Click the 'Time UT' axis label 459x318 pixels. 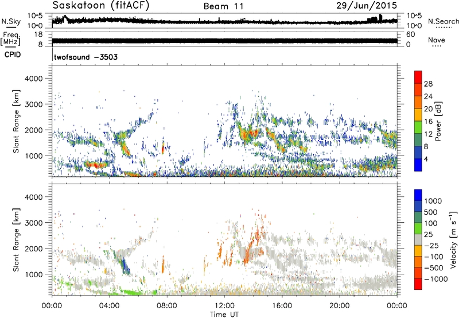[x=224, y=315]
